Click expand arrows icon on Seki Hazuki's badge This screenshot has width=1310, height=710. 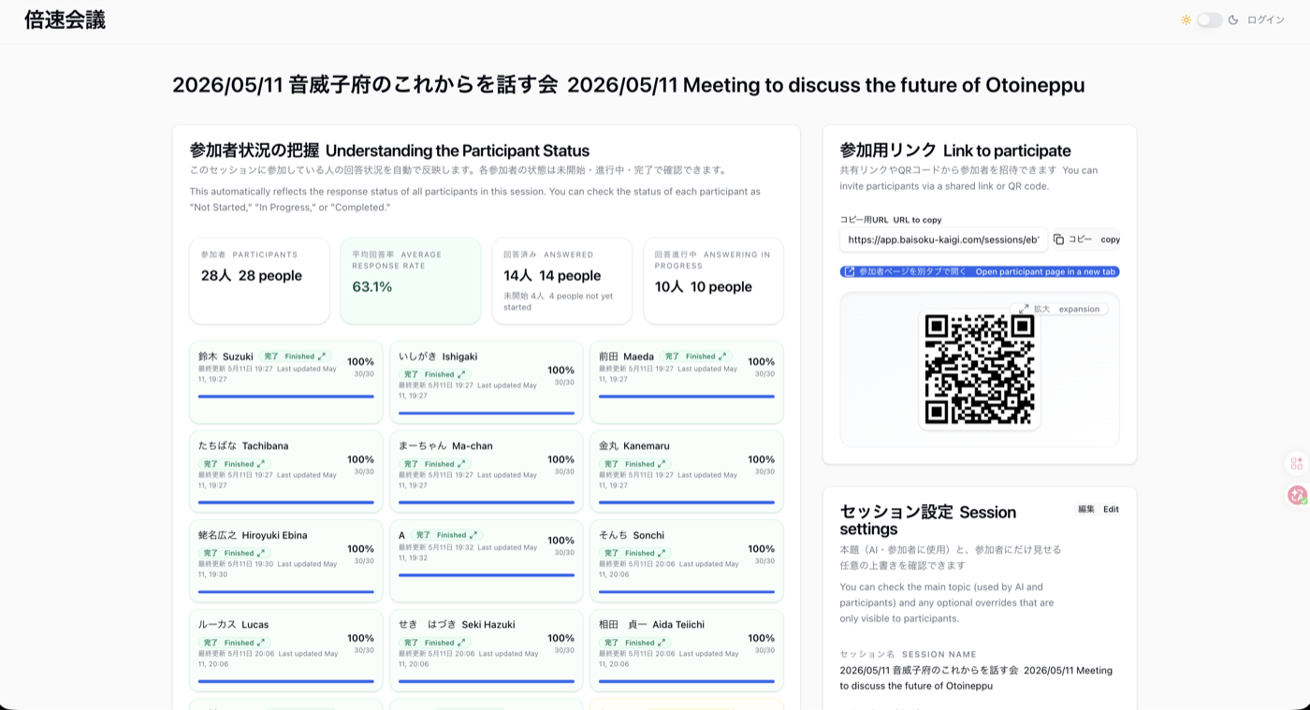[461, 643]
